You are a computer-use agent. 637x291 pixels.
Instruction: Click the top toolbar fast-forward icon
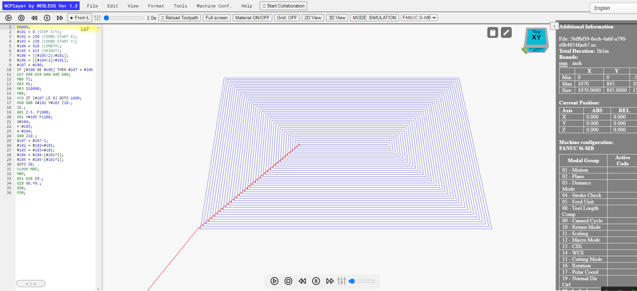(60, 18)
